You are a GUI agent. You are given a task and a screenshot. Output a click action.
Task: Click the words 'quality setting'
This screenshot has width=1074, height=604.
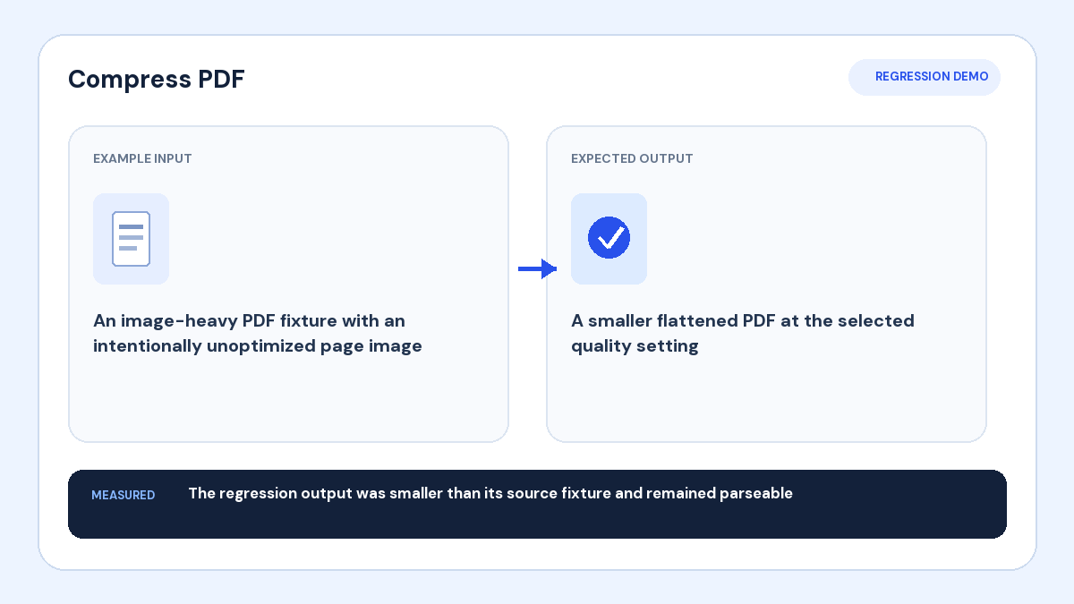[x=635, y=345]
